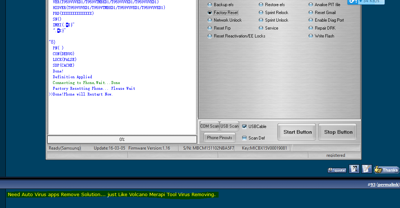Viewport: 400px width, 208px height.
Task: Select Reset Reactivation/EE Locks option
Action: point(210,36)
